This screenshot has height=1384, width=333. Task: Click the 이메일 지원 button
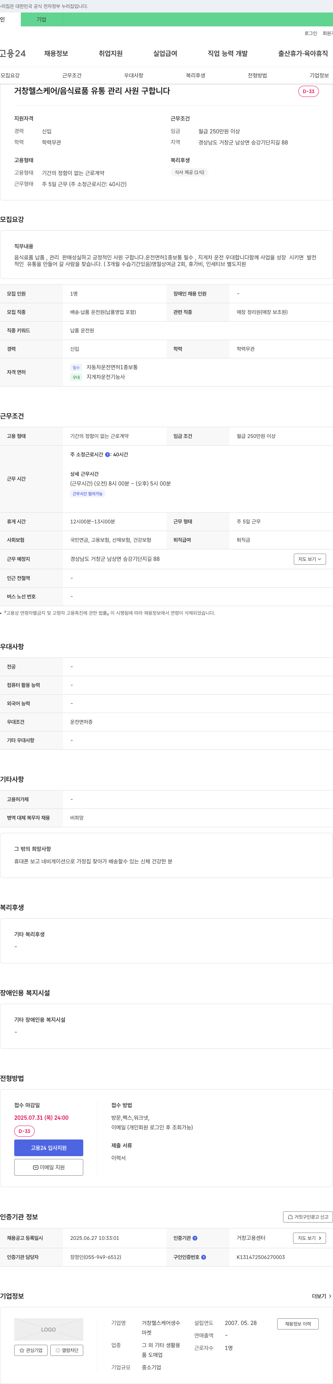pos(49,1168)
